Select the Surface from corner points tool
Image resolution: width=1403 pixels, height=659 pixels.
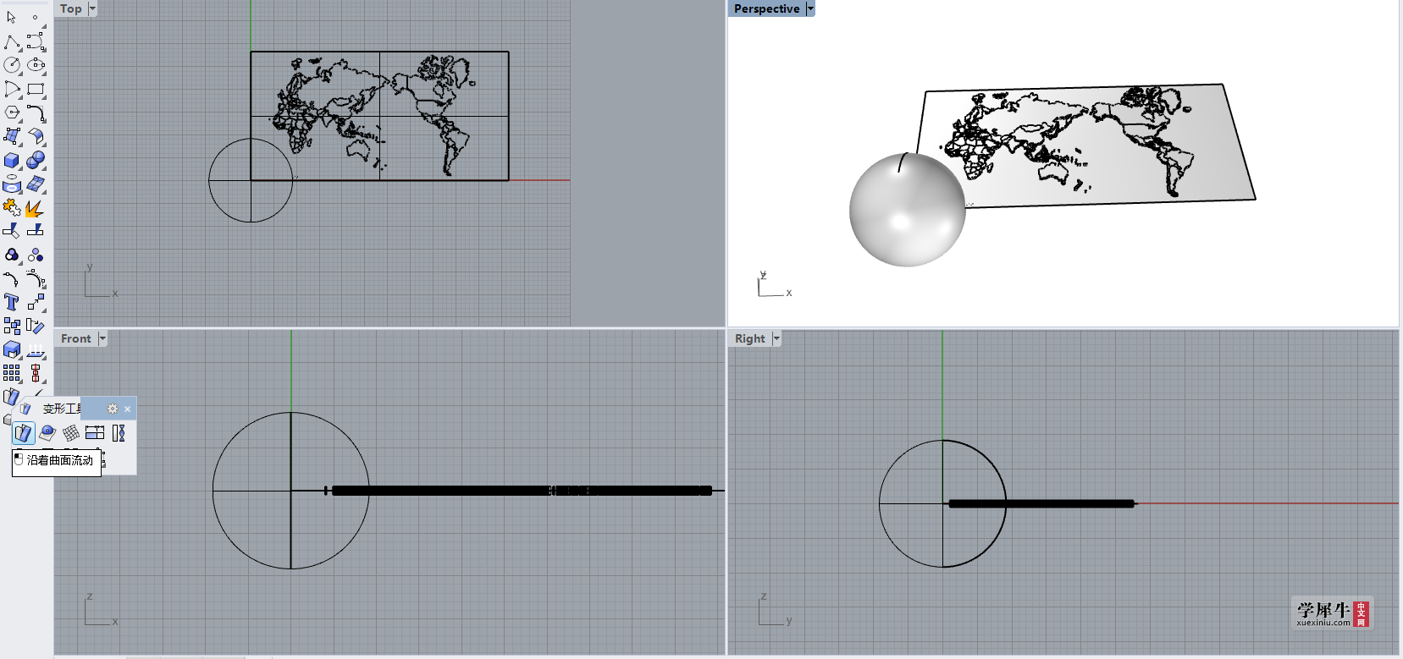[x=11, y=136]
